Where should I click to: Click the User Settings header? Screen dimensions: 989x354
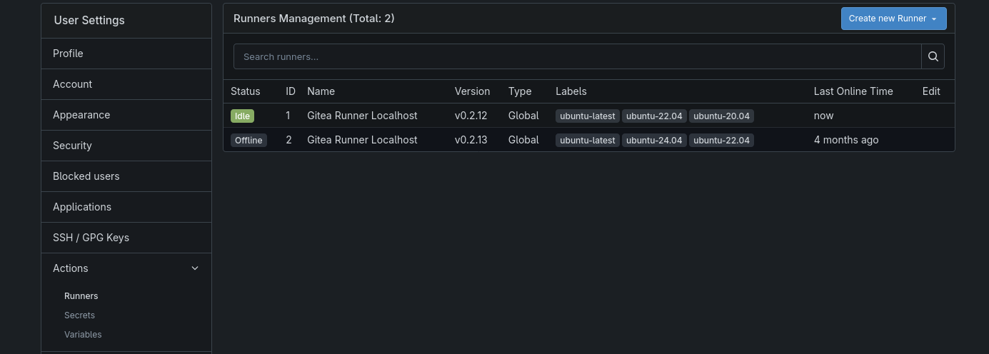click(x=89, y=20)
